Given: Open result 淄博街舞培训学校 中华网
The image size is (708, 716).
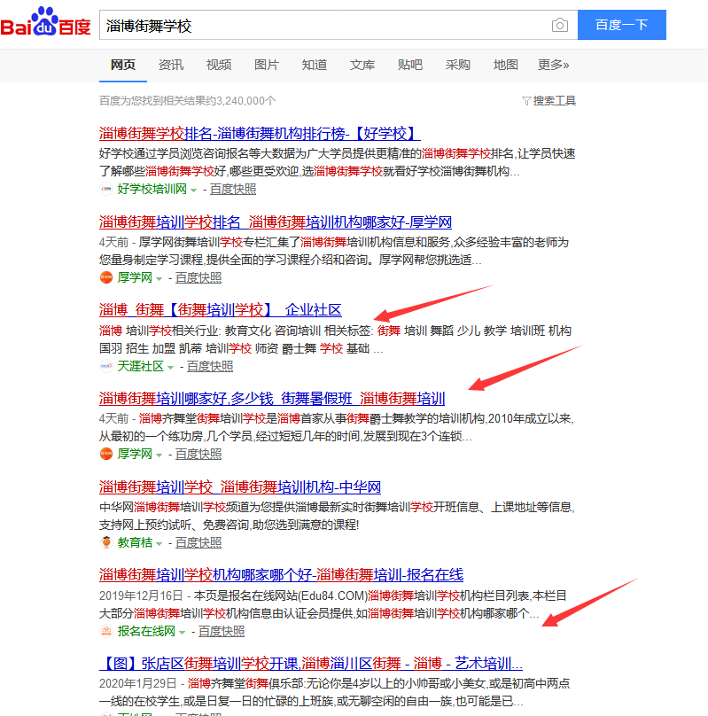Looking at the screenshot, I should (x=240, y=487).
